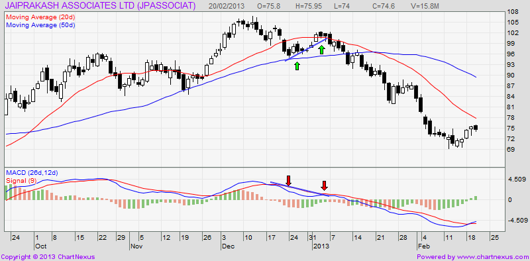Click the 25 date tick at axis end
The image size is (530, 261).
[x=495, y=237]
